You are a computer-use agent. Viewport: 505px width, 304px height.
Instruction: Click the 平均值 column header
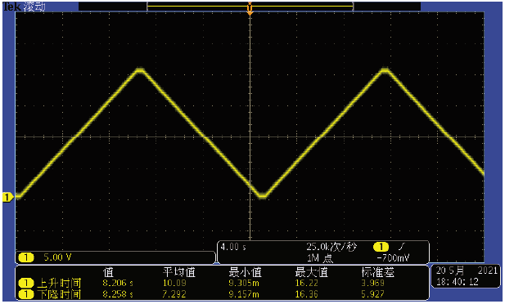coord(179,272)
